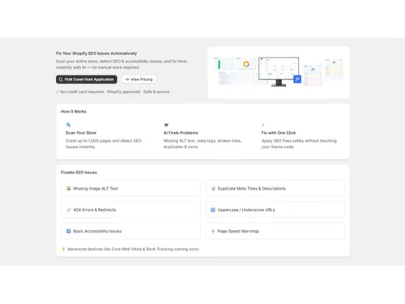Click the Missing ALT text, meta tags description
This screenshot has height=304, width=405.
pyautogui.click(x=202, y=143)
